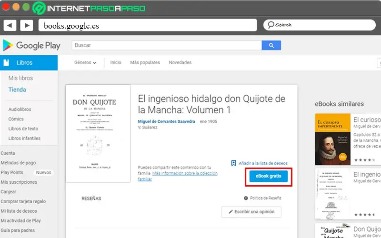The width and height of the screenshot is (381, 238).
Task: Click the Google Play Buscar search field
Action: [167, 45]
